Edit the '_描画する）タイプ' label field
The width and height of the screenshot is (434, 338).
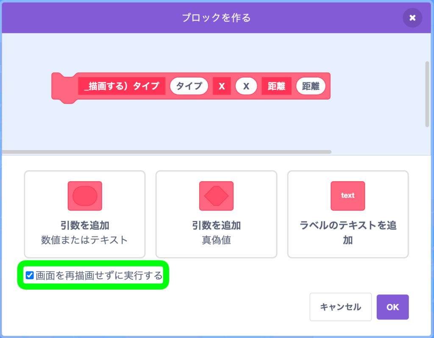(122, 86)
